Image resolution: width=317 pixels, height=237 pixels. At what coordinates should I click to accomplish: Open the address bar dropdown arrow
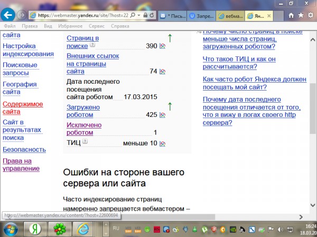click(139, 15)
